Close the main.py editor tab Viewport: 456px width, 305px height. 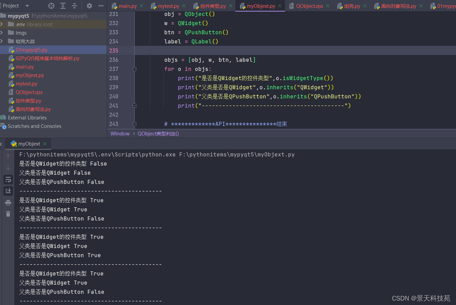click(x=141, y=6)
